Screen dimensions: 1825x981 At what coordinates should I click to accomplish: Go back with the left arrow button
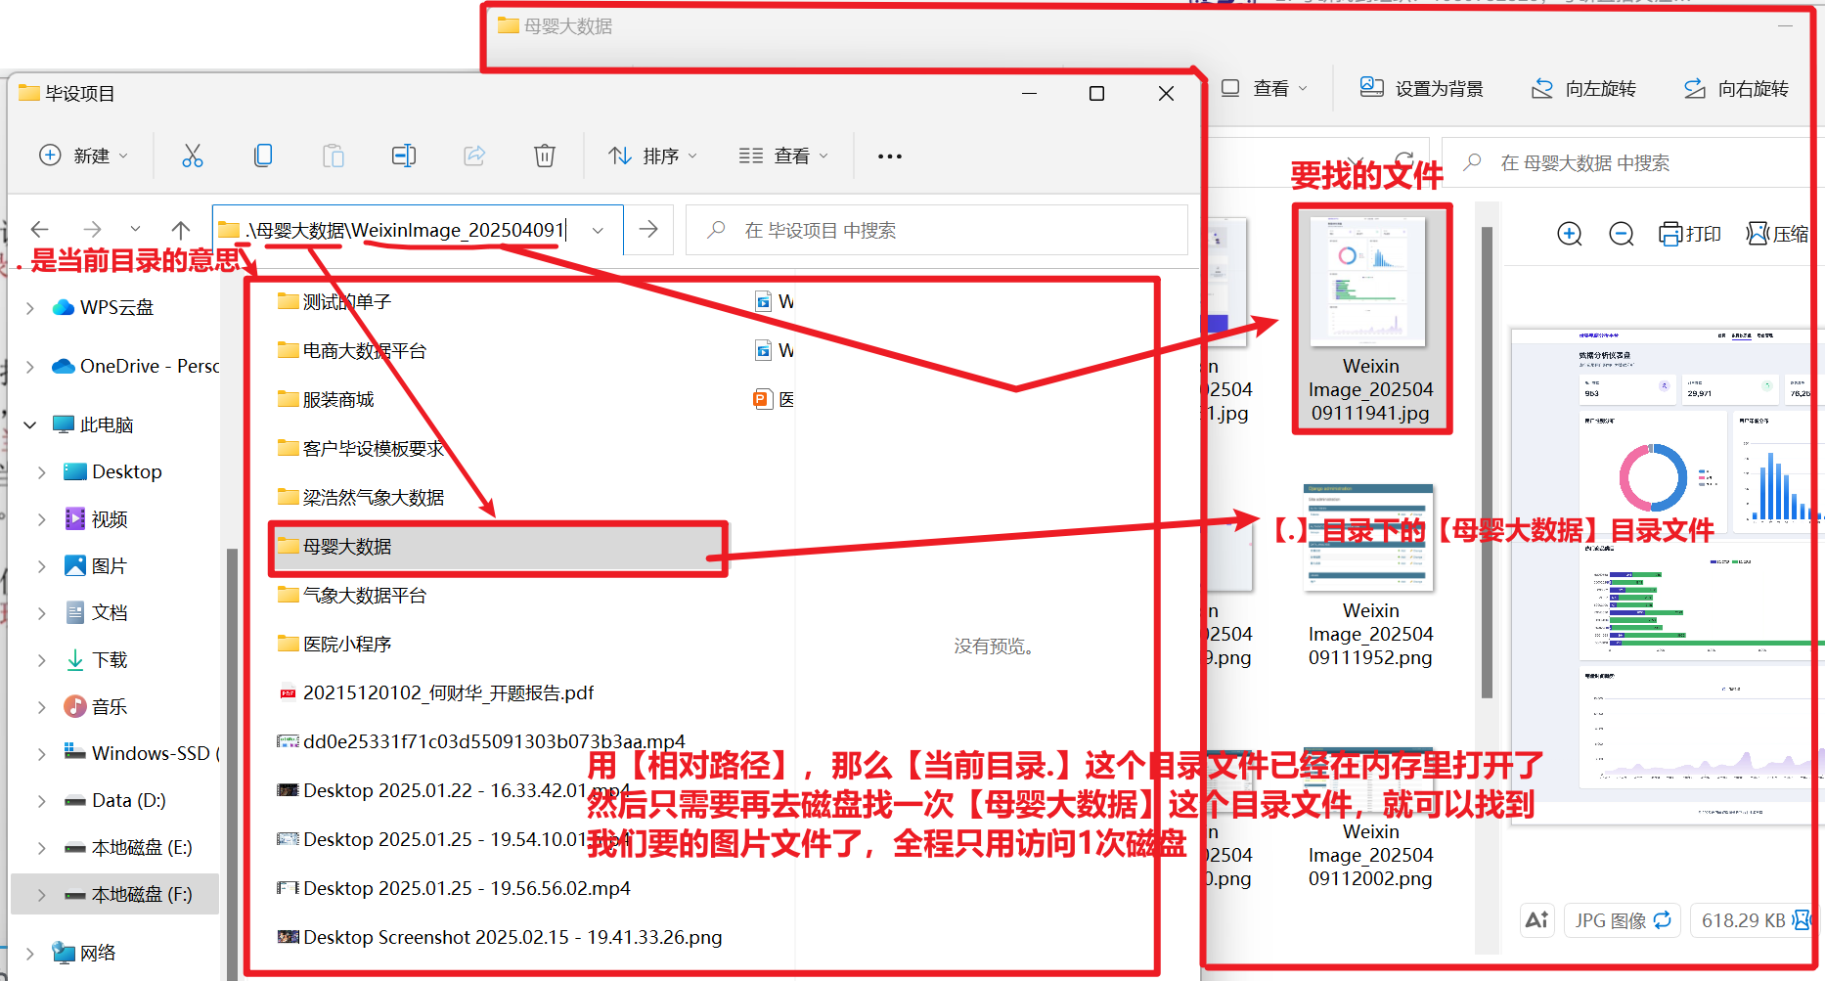(40, 230)
